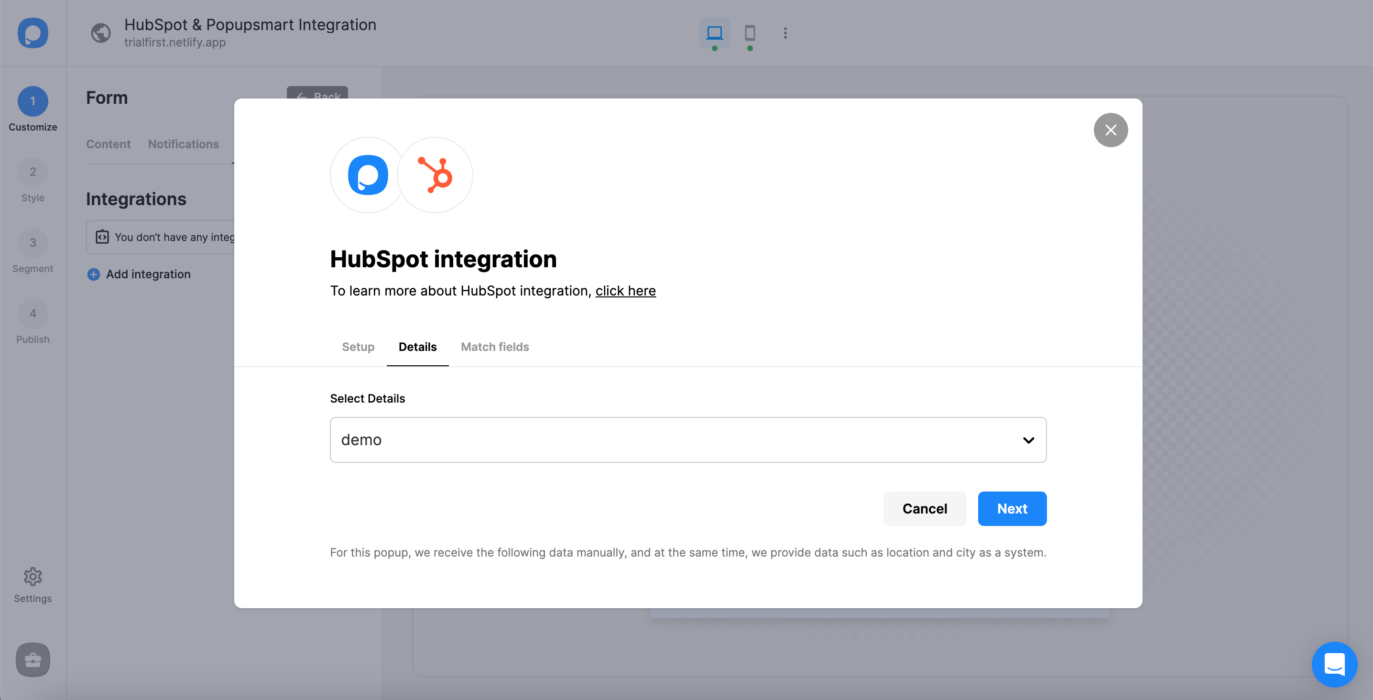Click the close X button on modal
This screenshot has width=1373, height=700.
coord(1111,130)
